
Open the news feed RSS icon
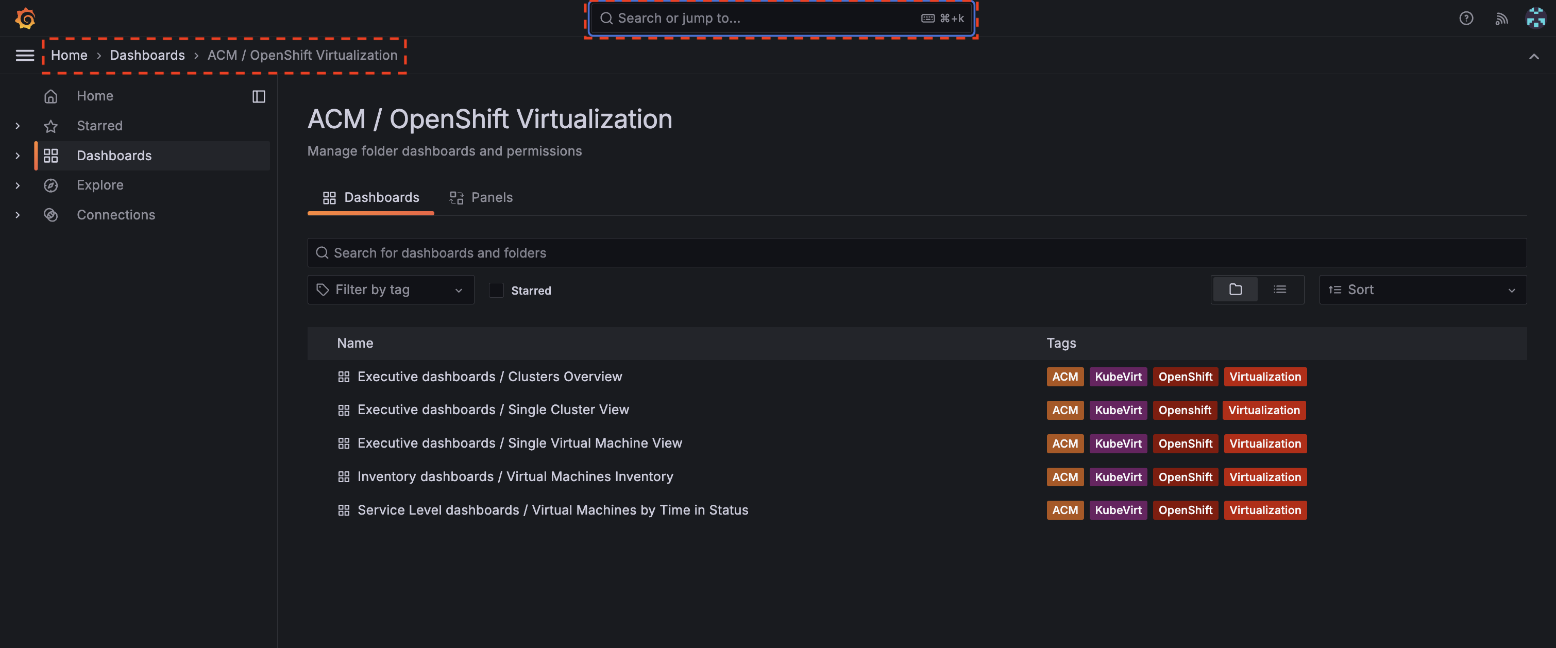[x=1501, y=19]
